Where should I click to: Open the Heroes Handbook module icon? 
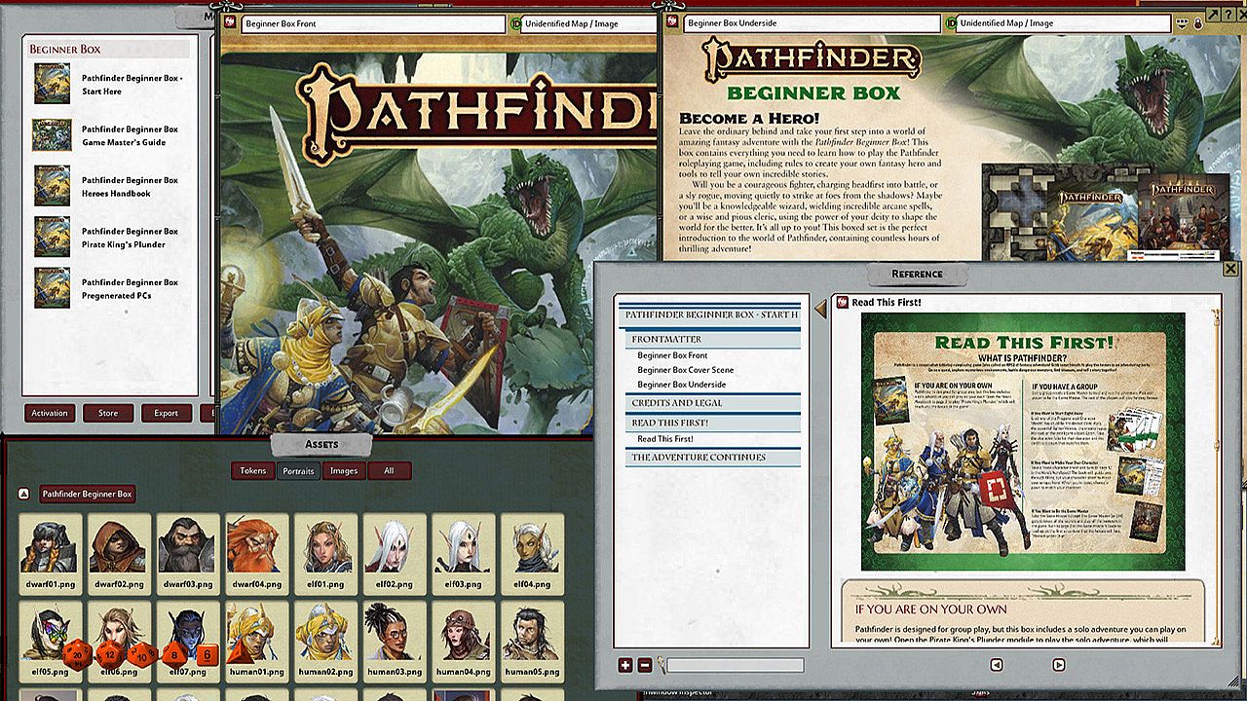coord(52,186)
